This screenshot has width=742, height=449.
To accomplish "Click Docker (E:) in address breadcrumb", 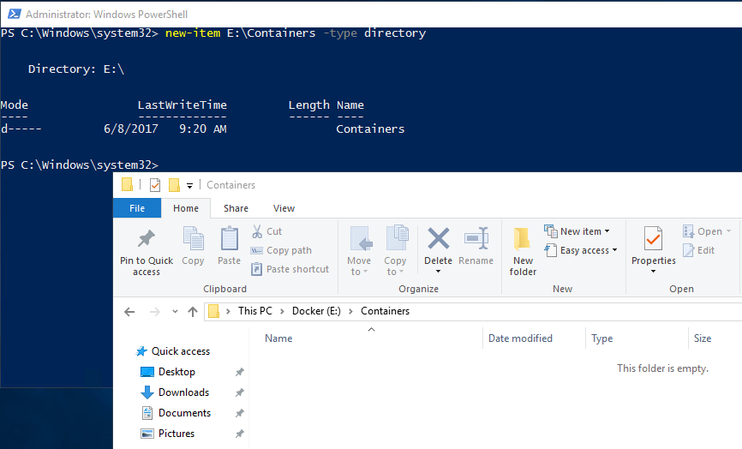I will [x=316, y=311].
